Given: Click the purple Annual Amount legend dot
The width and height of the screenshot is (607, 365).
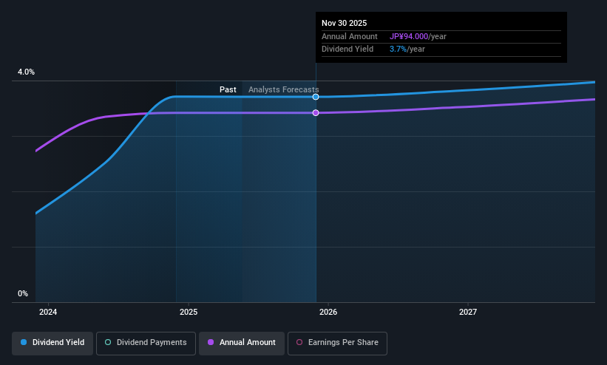Looking at the screenshot, I should (211, 342).
